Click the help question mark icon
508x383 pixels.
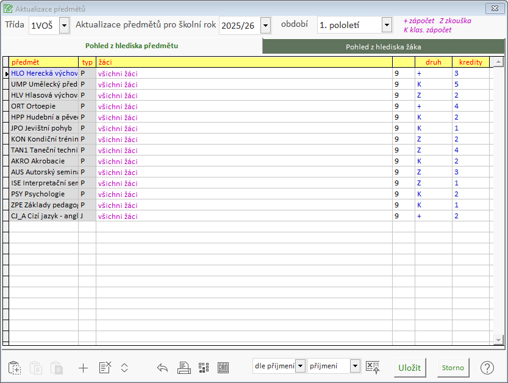[x=487, y=368]
